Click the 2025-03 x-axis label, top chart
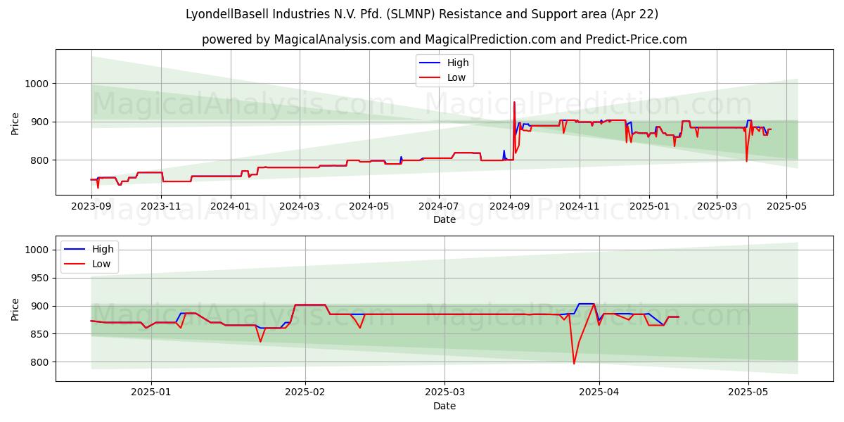This screenshot has width=844, height=422. point(717,206)
